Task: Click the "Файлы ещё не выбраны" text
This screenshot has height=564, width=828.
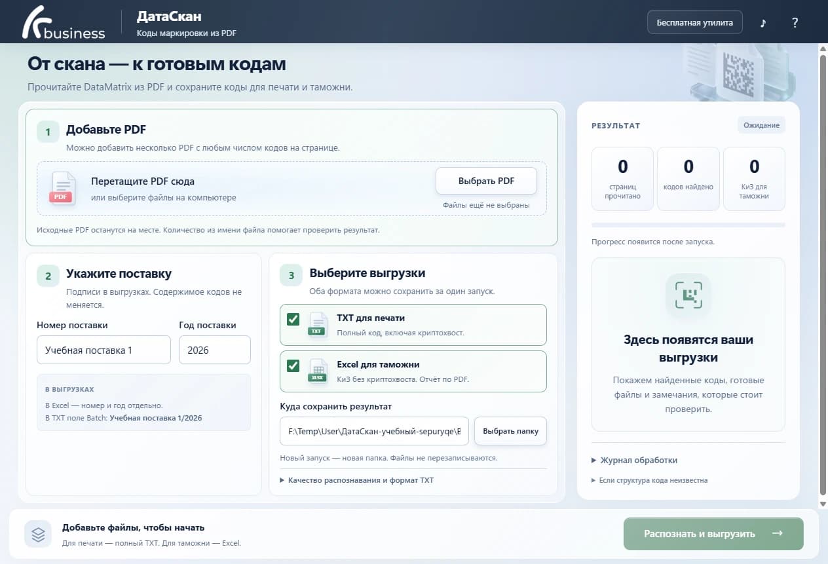Action: point(486,205)
